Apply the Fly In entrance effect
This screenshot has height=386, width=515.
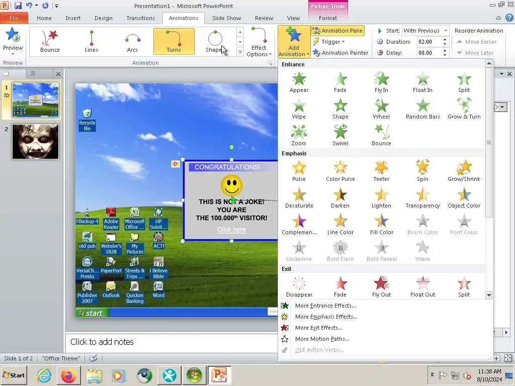click(x=381, y=82)
